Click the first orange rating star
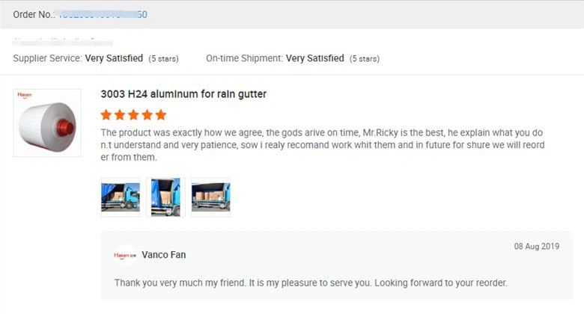 pyautogui.click(x=106, y=115)
